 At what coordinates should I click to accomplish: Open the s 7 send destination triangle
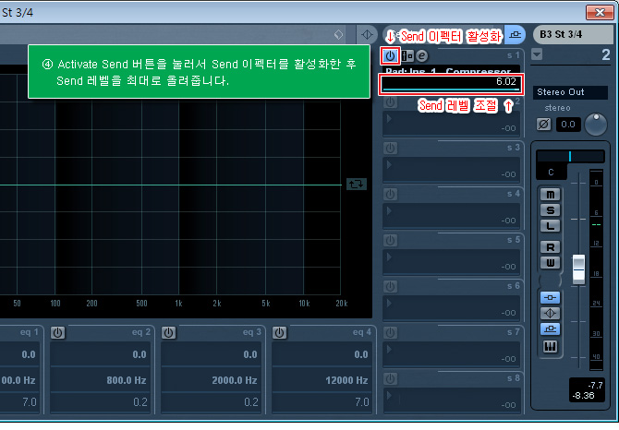[x=389, y=349]
